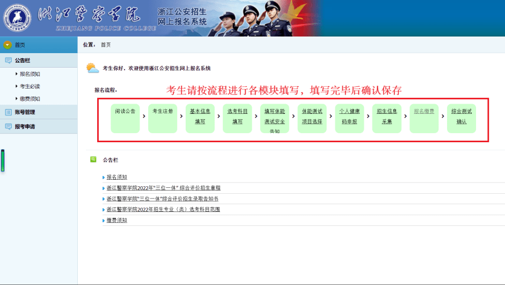The image size is (505, 285).
Task: Click the blue bullet before 报名须知 announcement
Action: (104, 178)
